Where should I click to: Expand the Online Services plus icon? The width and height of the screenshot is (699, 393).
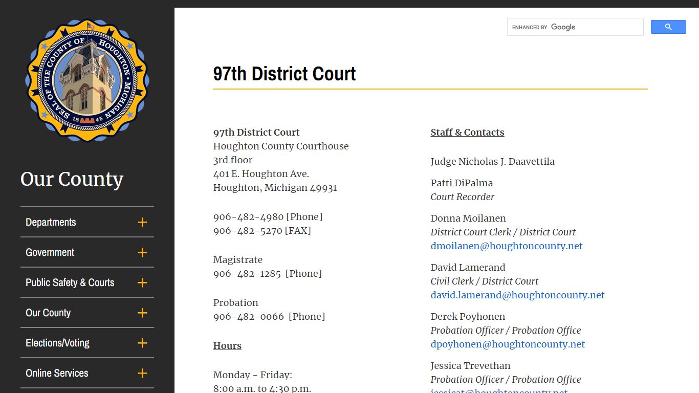pyautogui.click(x=142, y=373)
